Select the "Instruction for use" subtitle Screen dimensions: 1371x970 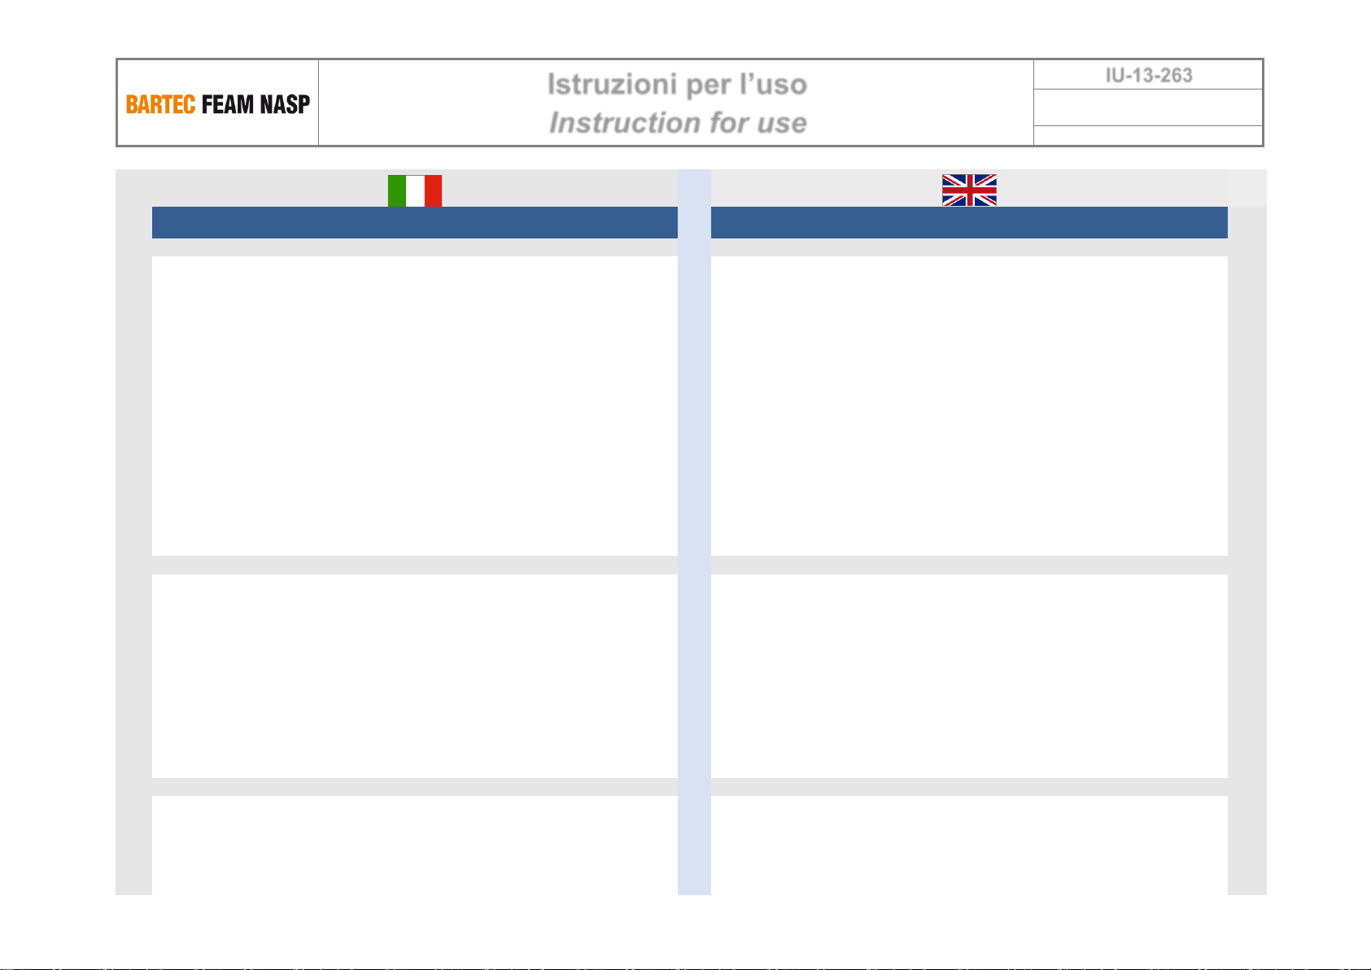pos(678,123)
